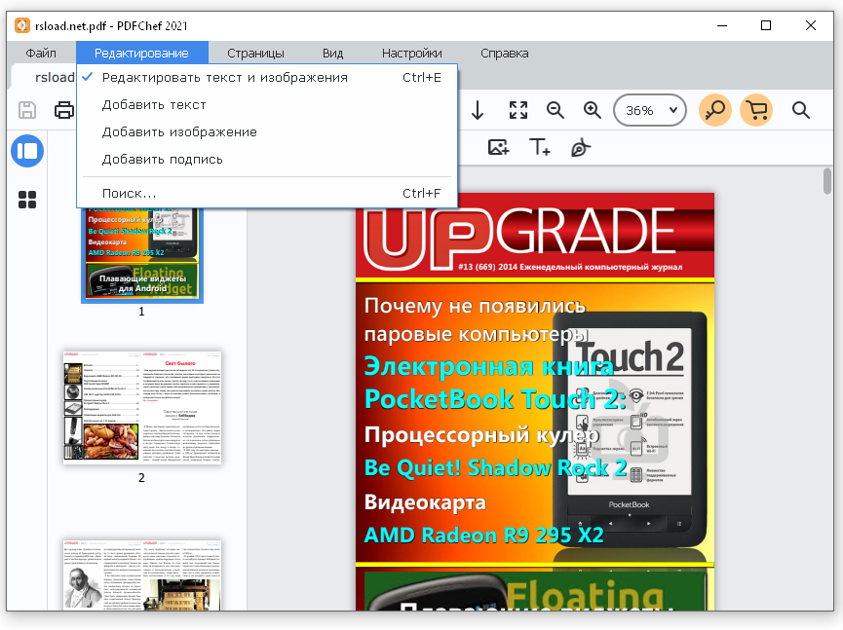The image size is (843, 630).
Task: Click the Save document icon
Action: 27,110
